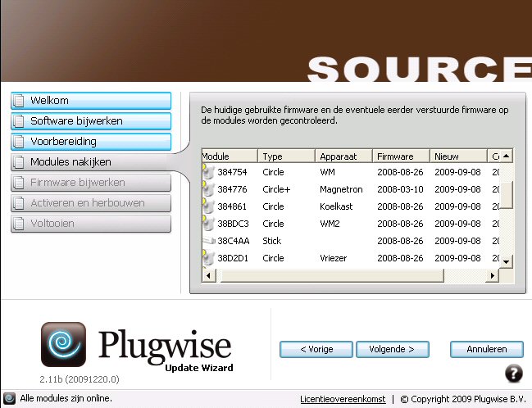
Task: Sort by Apparaat column header
Action: pos(343,156)
